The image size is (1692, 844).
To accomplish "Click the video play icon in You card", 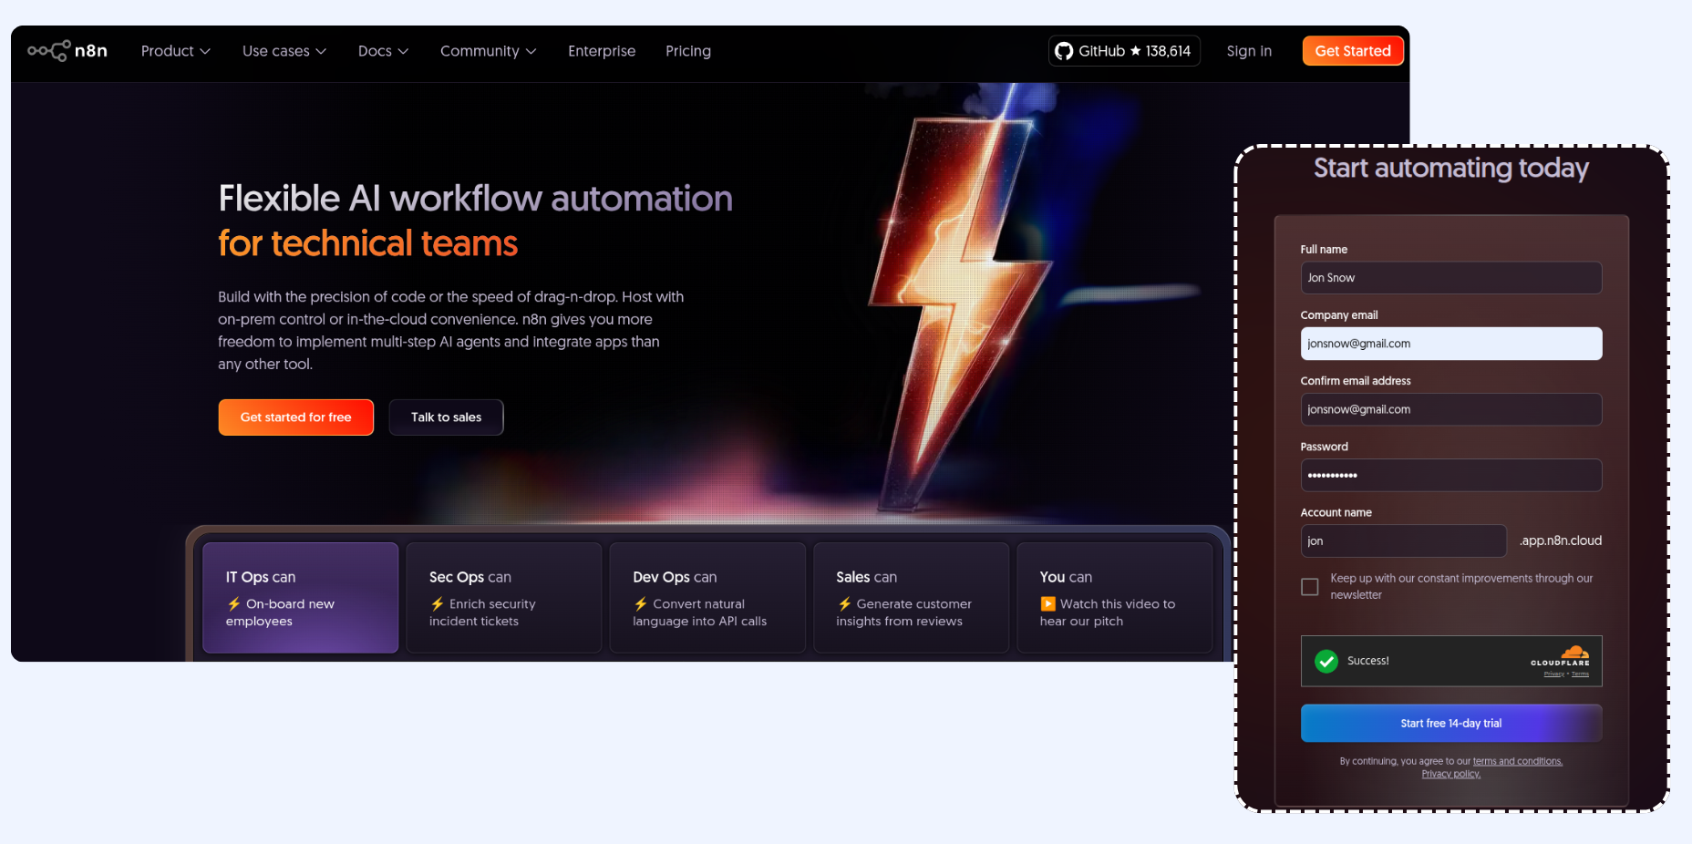I will pos(1048,603).
